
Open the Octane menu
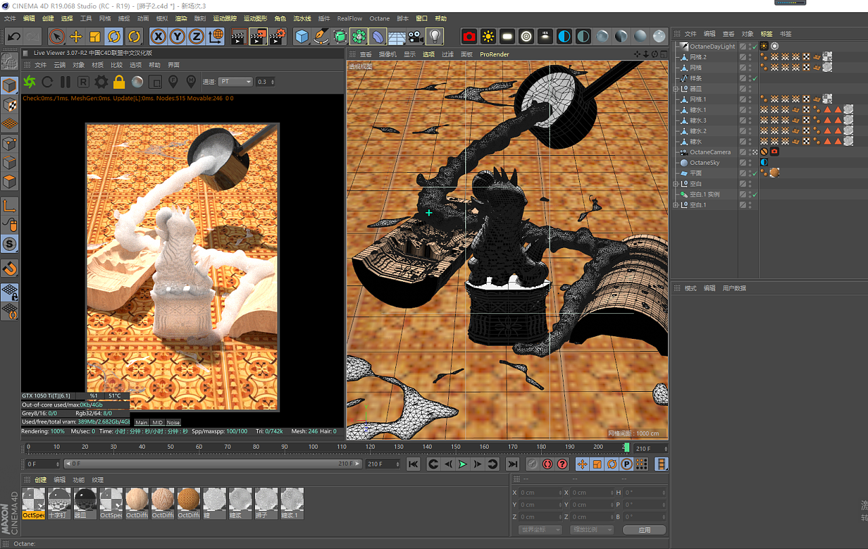[x=380, y=18]
